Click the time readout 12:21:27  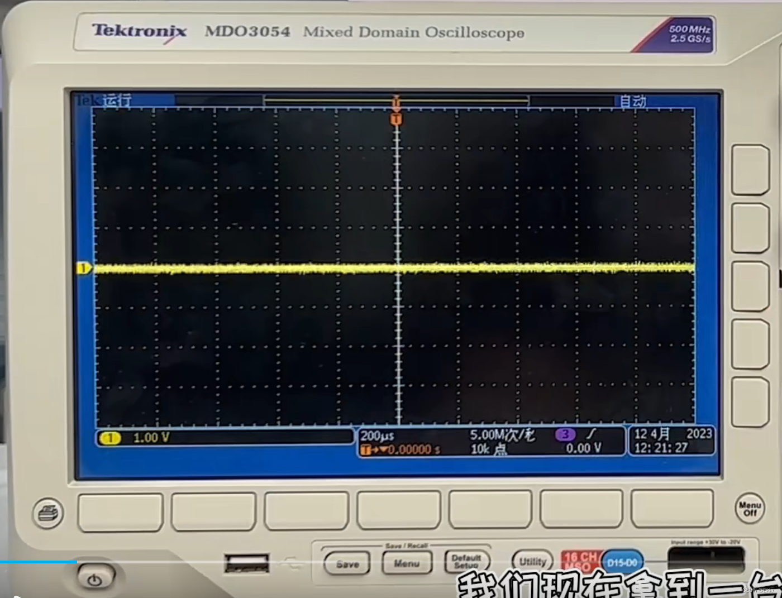660,448
